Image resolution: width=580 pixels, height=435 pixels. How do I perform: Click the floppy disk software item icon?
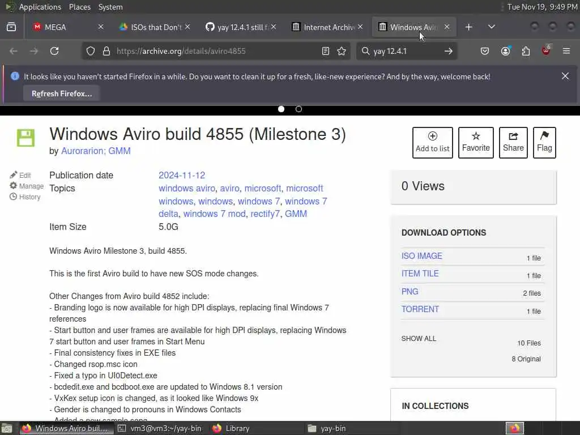pyautogui.click(x=26, y=138)
